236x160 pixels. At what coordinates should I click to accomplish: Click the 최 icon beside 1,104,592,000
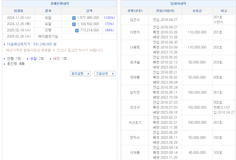click(74, 24)
